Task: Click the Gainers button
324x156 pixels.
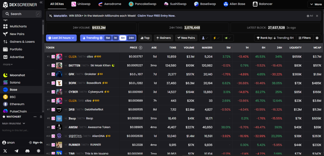Action: [x=164, y=38]
